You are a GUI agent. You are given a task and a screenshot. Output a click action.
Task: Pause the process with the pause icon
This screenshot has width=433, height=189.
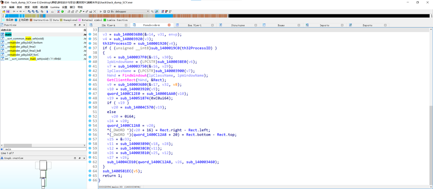coord(104,11)
